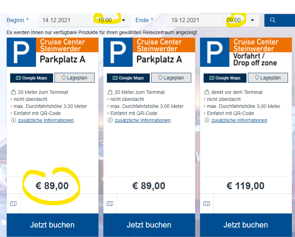Show Lageplan for Vorfahrt Drop off zone

[x=268, y=78]
